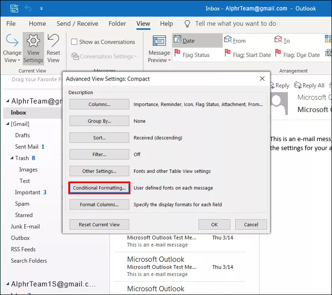This screenshot has height=295, width=332.
Task: Select the Images subfolder
Action: pos(28,170)
